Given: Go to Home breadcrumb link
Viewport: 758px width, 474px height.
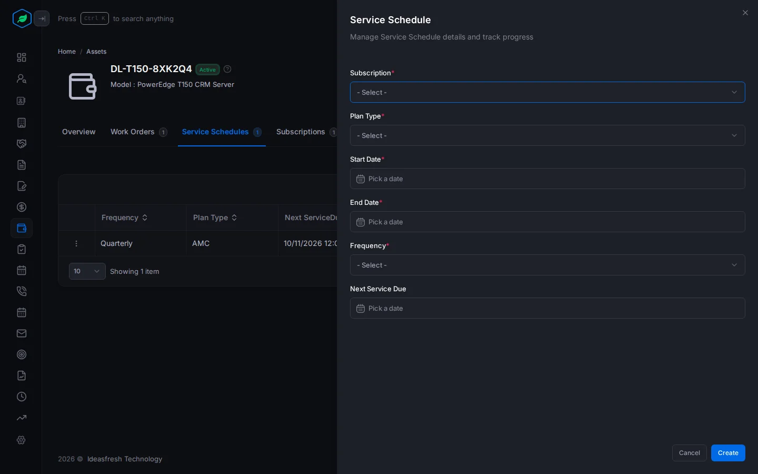Looking at the screenshot, I should coord(67,52).
